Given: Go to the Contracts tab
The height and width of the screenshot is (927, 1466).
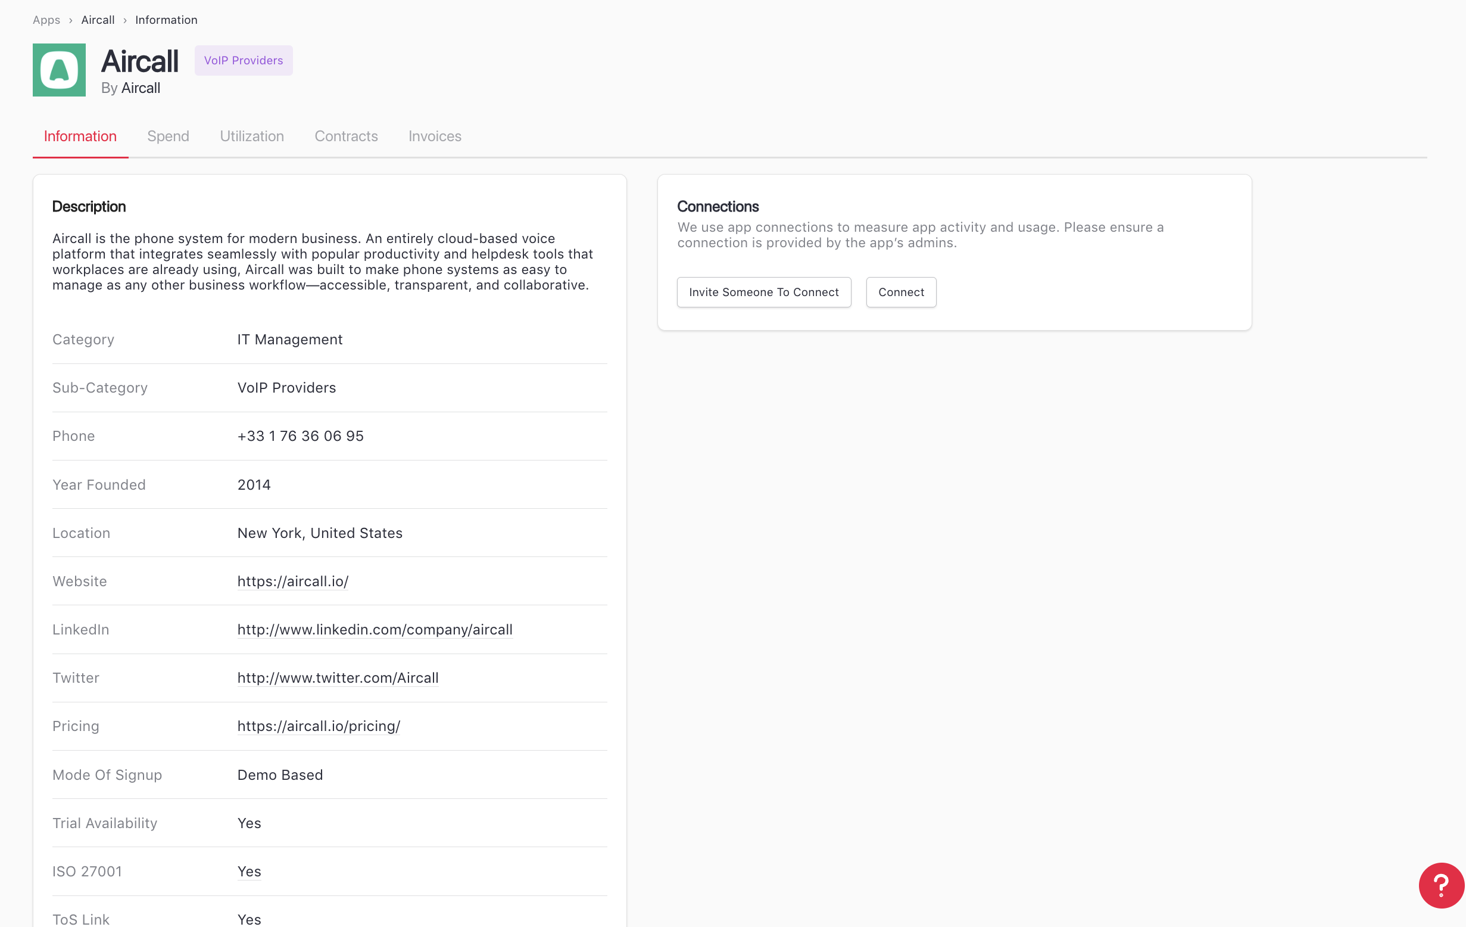Looking at the screenshot, I should (x=346, y=136).
